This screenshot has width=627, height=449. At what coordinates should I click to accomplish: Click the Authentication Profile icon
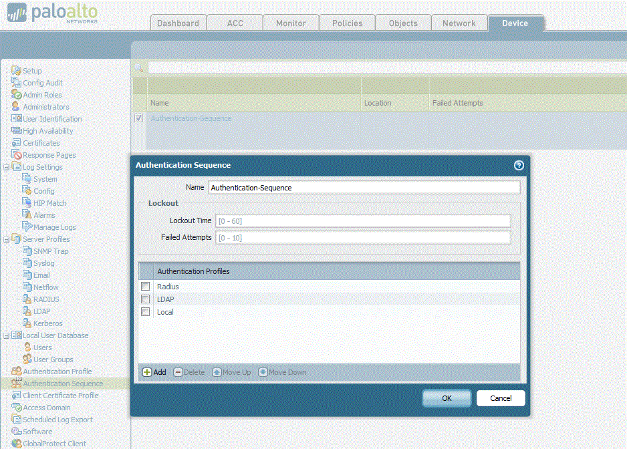pyautogui.click(x=17, y=371)
